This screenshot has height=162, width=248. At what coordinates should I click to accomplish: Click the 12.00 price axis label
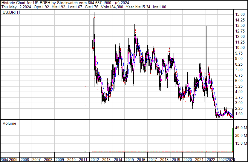click(x=240, y=36)
